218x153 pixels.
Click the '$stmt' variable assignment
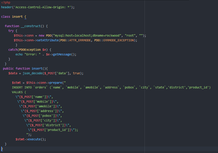16,83
